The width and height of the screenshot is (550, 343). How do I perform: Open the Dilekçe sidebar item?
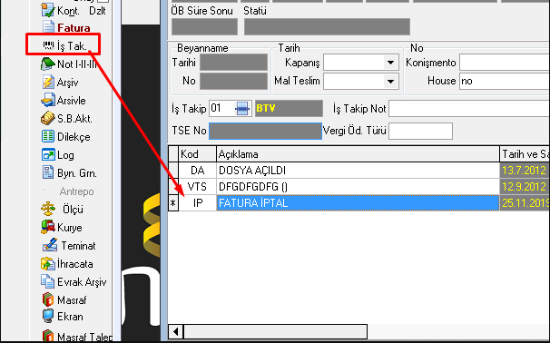tap(66, 137)
